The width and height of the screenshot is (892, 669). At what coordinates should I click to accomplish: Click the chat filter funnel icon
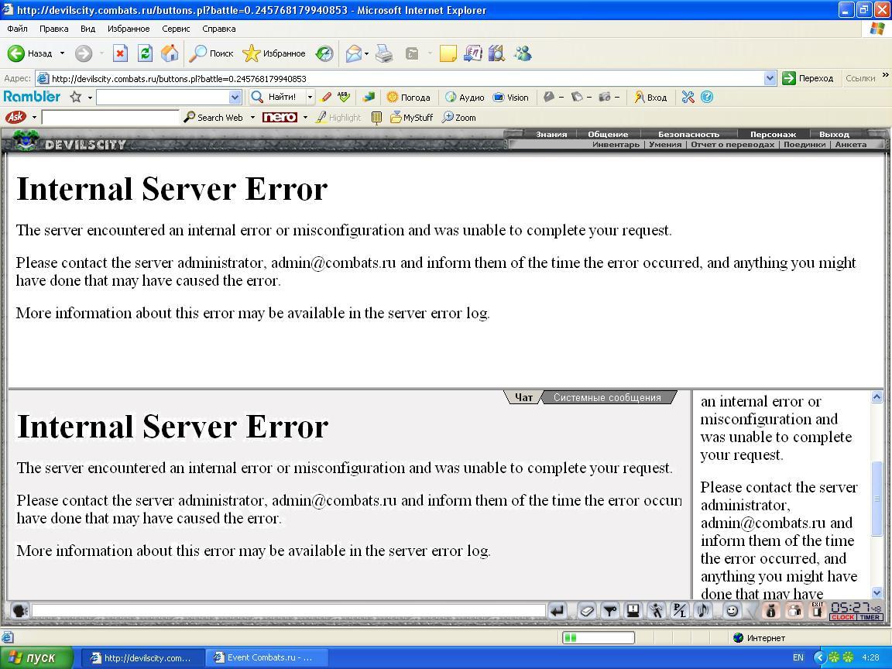610,610
